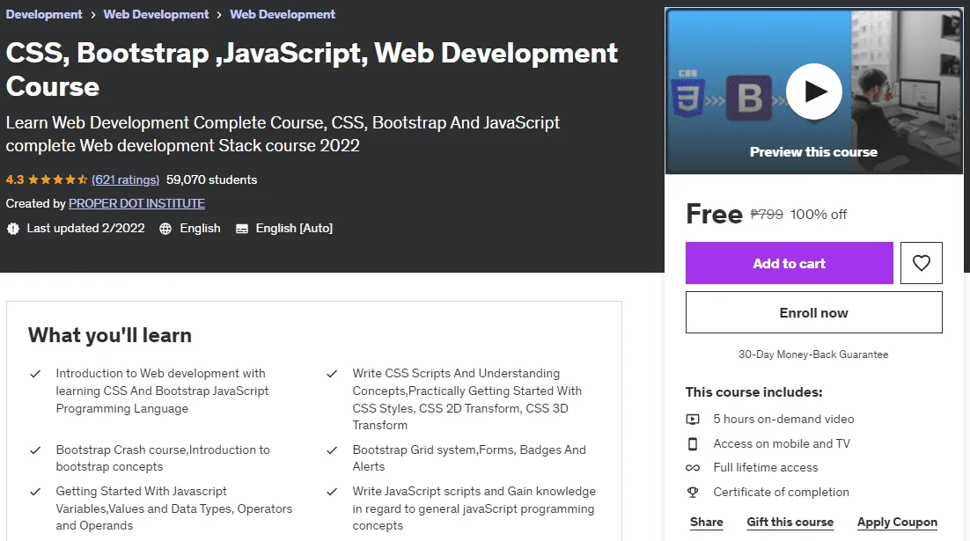The width and height of the screenshot is (970, 541).
Task: Click the mobile access icon
Action: tap(693, 444)
